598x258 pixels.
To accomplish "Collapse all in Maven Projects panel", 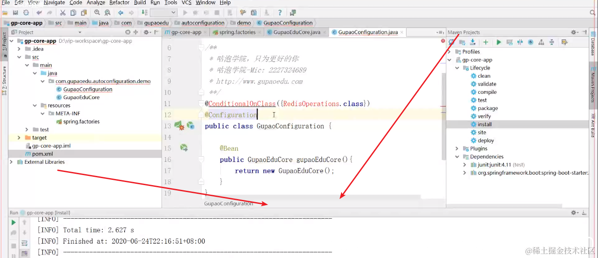I will pos(552,42).
